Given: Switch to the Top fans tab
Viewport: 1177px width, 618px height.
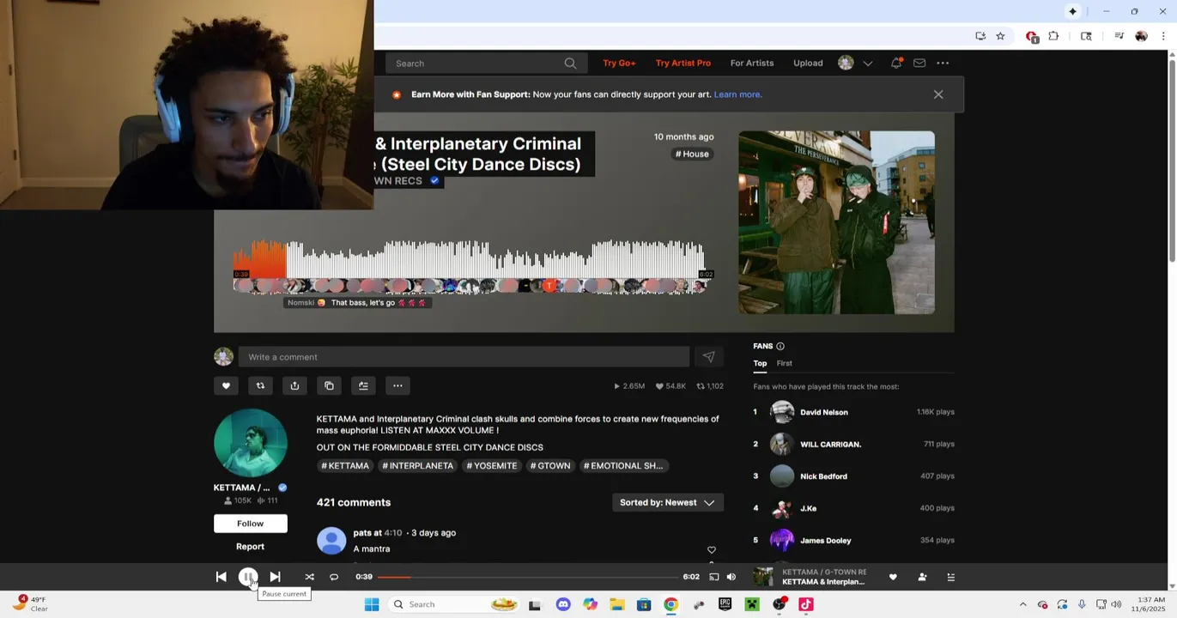Looking at the screenshot, I should coord(760,363).
